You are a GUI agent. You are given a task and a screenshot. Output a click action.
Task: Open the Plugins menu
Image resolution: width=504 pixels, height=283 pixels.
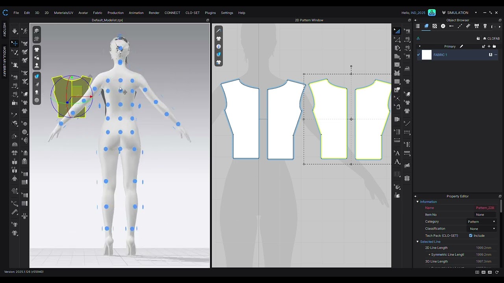[x=210, y=13]
